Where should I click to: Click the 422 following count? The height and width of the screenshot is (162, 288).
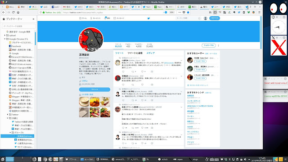[x=128, y=46]
